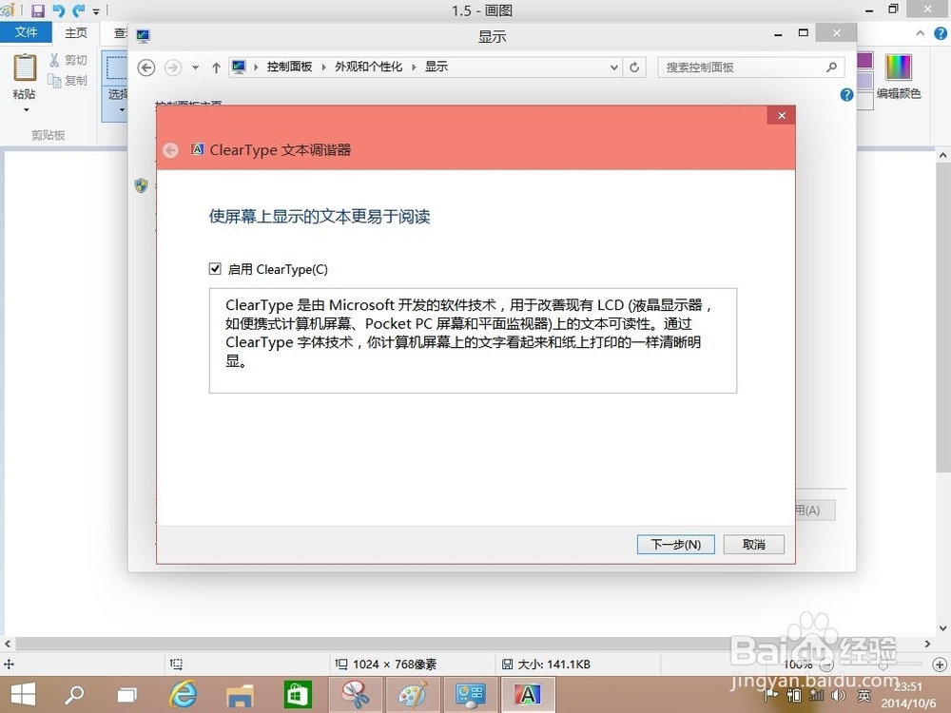The image size is (951, 713).
Task: Click 下一步(N) button
Action: point(675,544)
